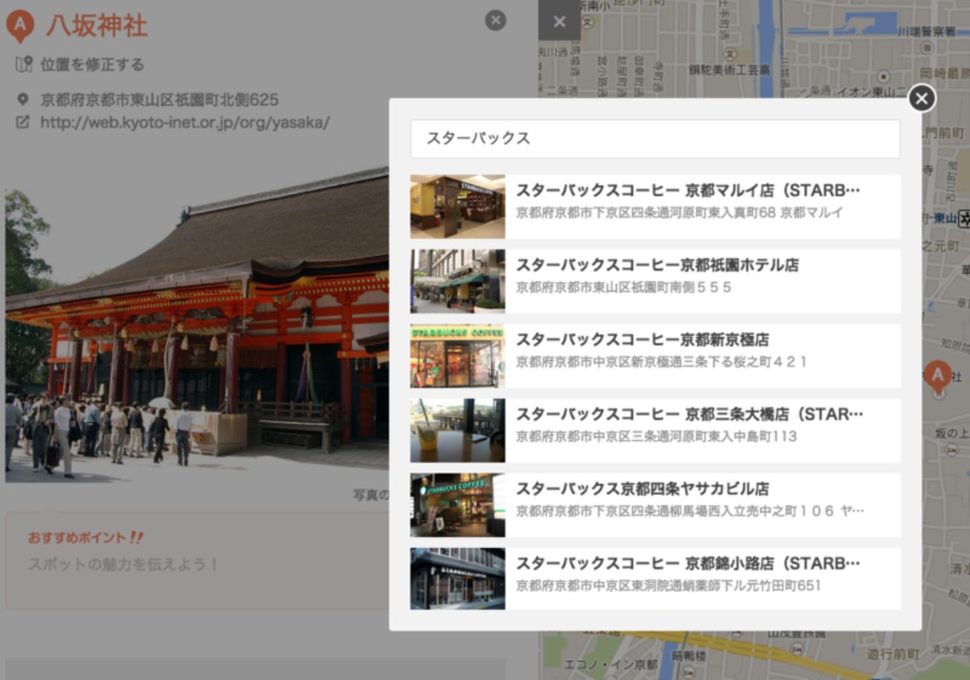This screenshot has height=680, width=970.
Task: Close the Starbucks search results popup
Action: click(x=921, y=98)
